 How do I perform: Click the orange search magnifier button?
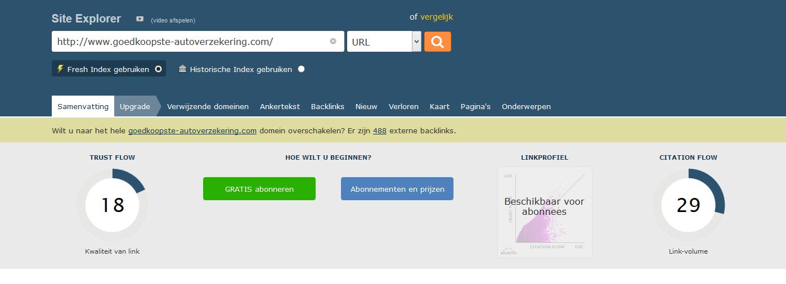click(x=437, y=42)
